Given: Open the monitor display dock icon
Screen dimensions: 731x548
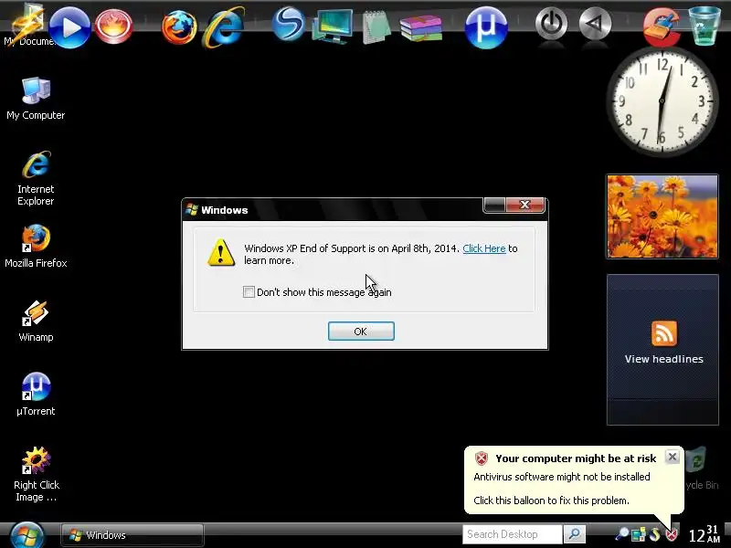Looking at the screenshot, I should pos(333,26).
